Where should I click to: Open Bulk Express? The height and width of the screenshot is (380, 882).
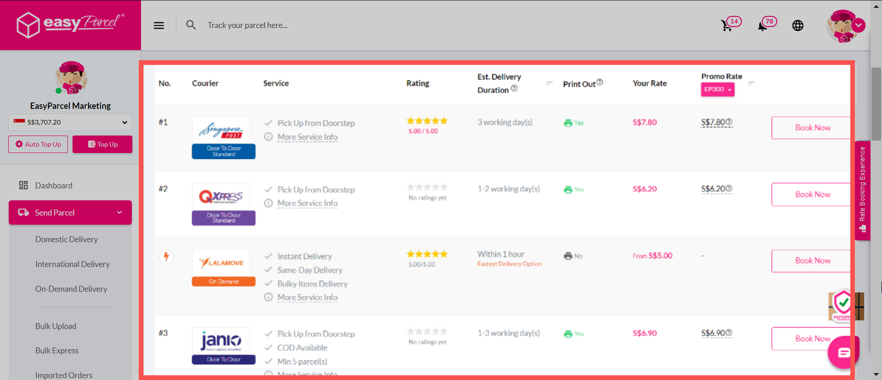click(x=57, y=351)
